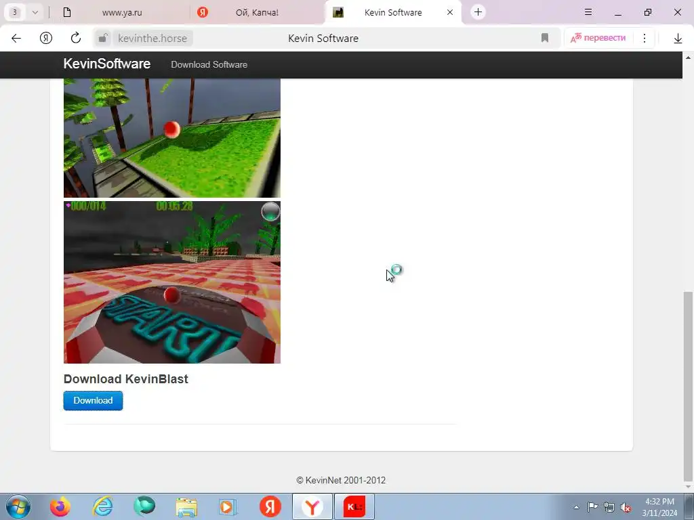Open the media player taskbar icon
Image resolution: width=694 pixels, height=520 pixels.
[228, 506]
